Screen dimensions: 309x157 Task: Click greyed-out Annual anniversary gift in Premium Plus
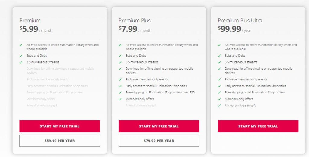click(141, 106)
